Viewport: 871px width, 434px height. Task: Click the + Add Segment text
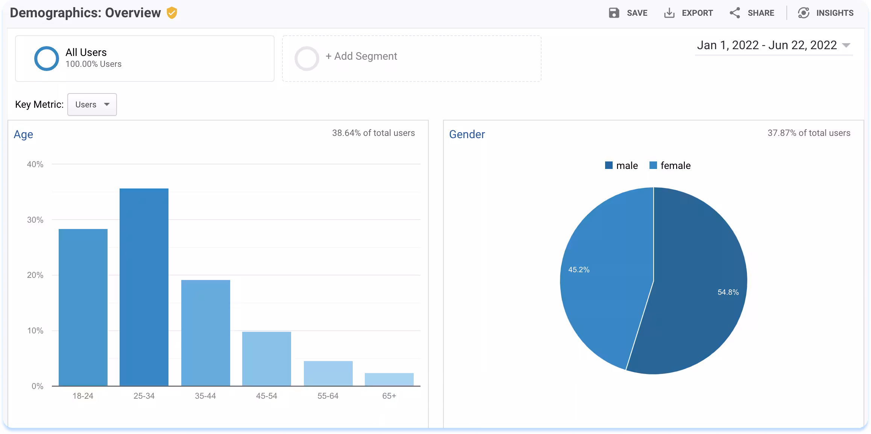(x=361, y=56)
